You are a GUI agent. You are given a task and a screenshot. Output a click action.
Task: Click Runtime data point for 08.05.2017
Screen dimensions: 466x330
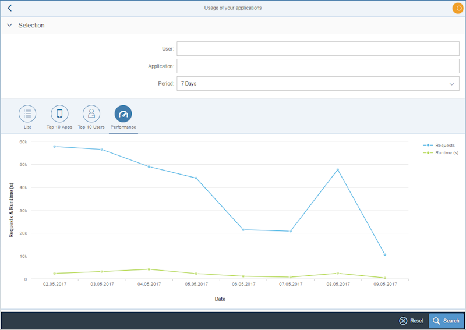click(338, 273)
